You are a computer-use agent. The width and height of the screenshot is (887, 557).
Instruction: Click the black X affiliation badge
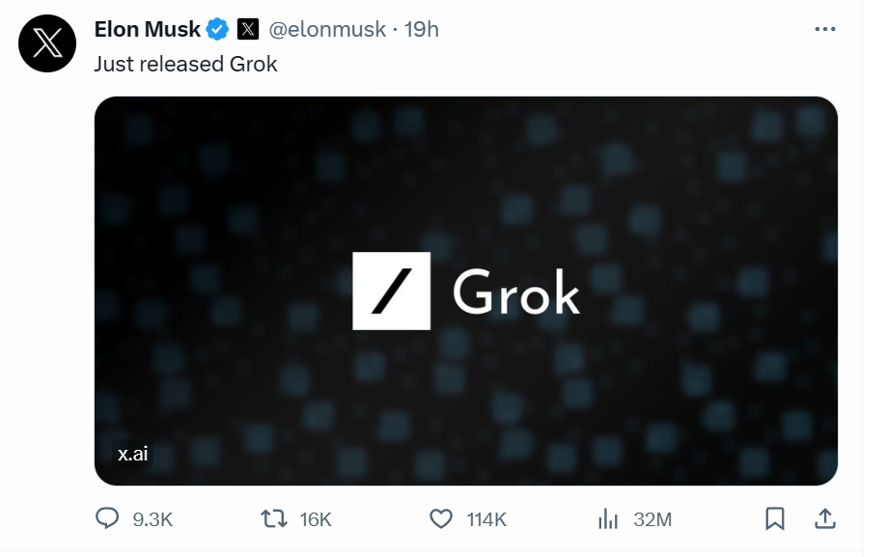coord(248,30)
